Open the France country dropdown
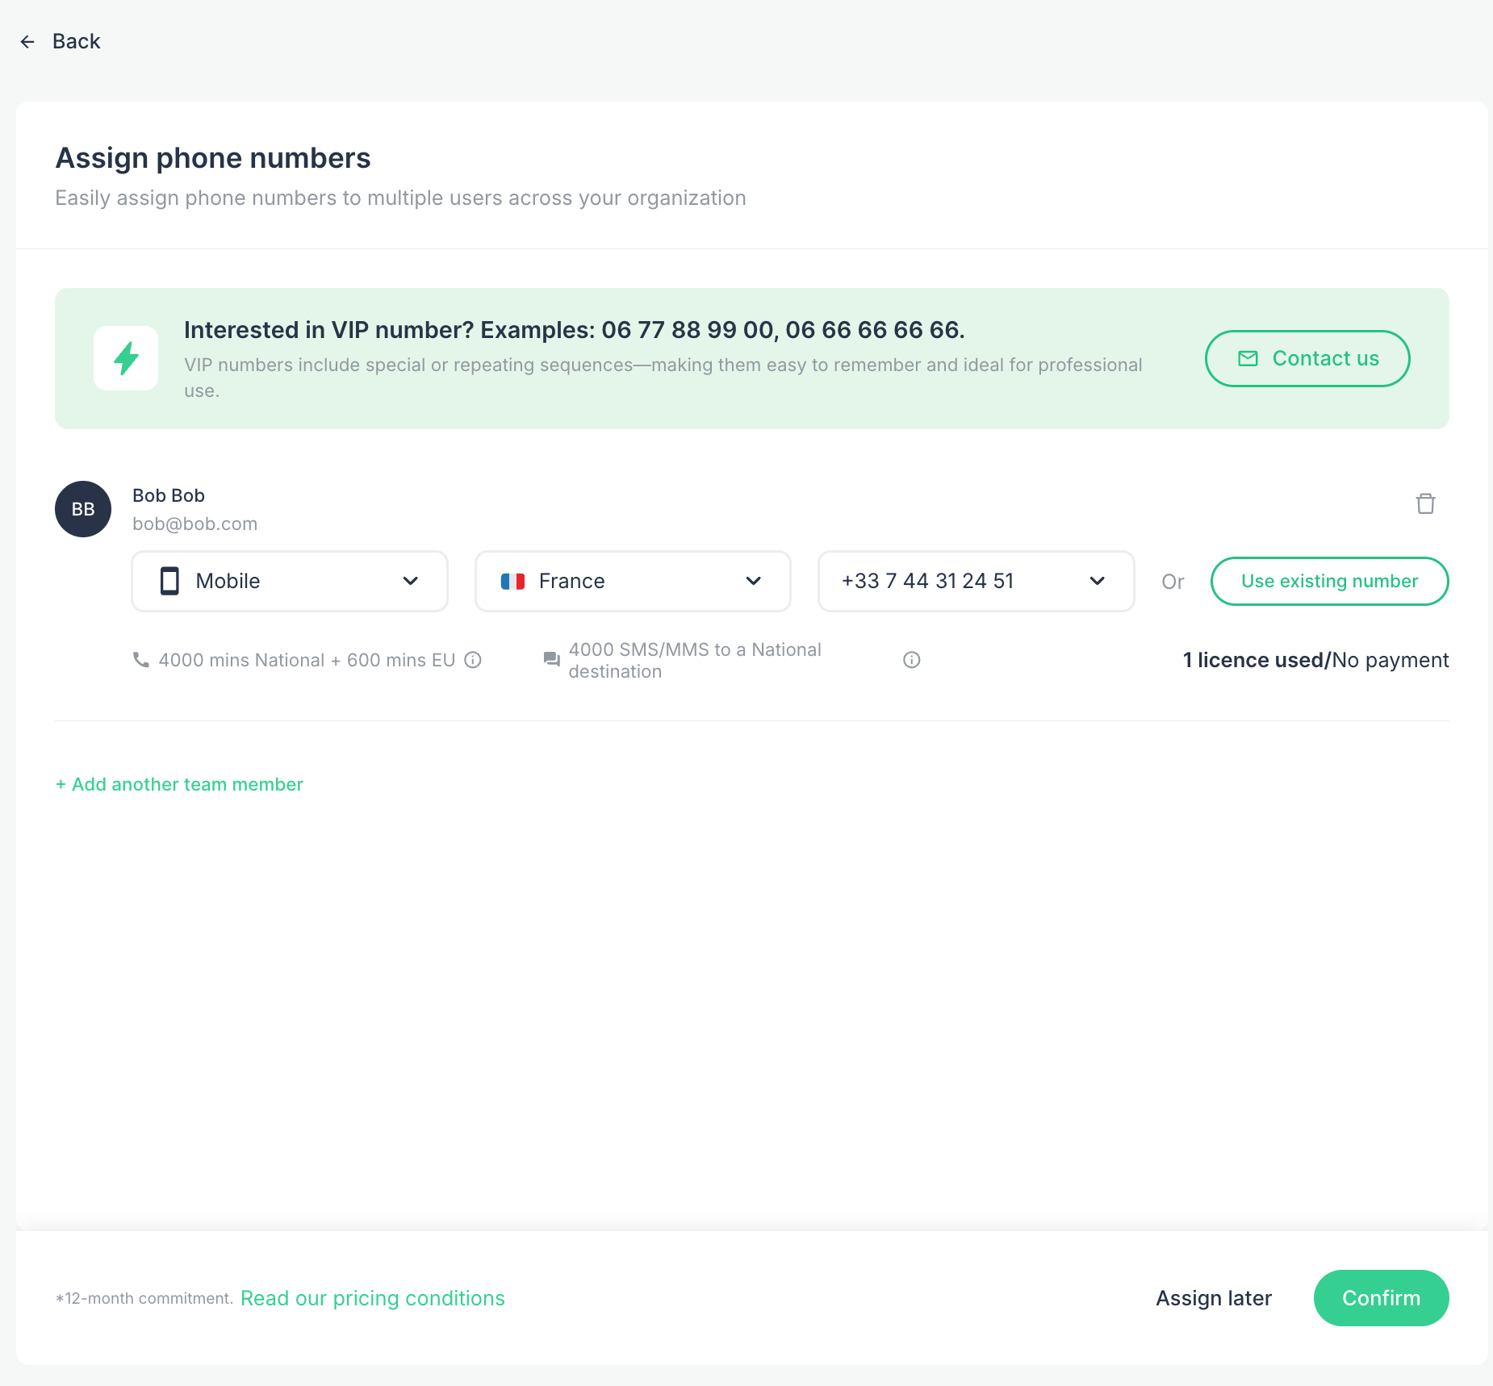 (x=633, y=581)
